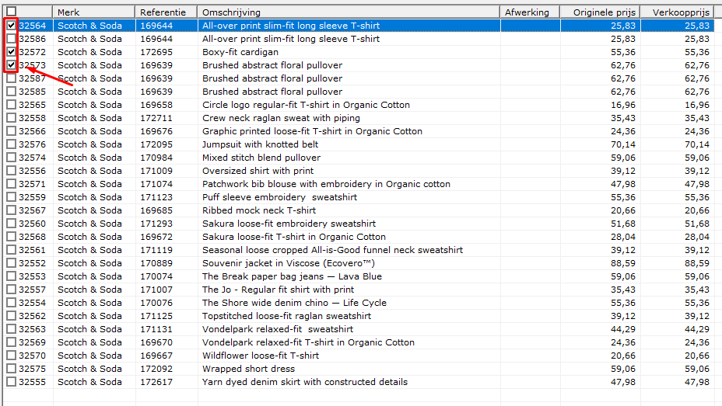The width and height of the screenshot is (722, 406).
Task: Check the checkbox for row 32585
Action: point(12,92)
